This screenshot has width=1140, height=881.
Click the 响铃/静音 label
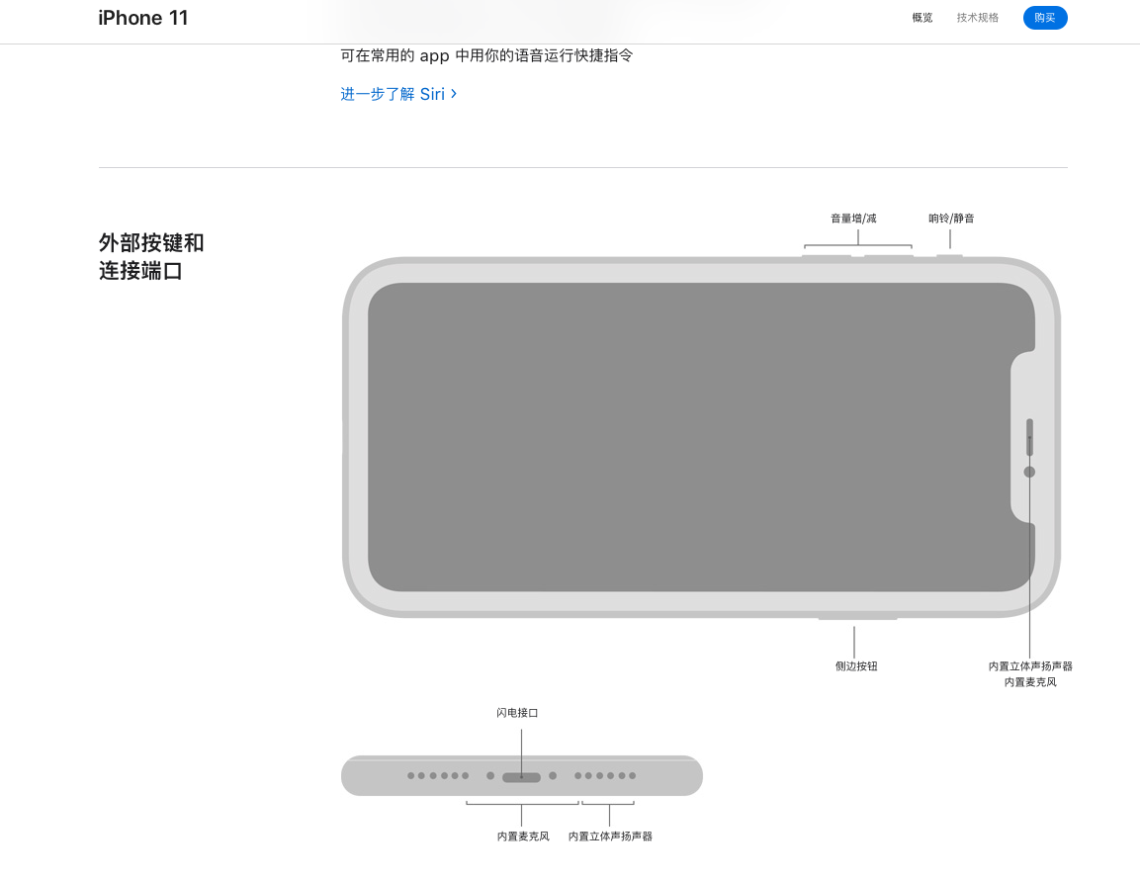coord(951,219)
